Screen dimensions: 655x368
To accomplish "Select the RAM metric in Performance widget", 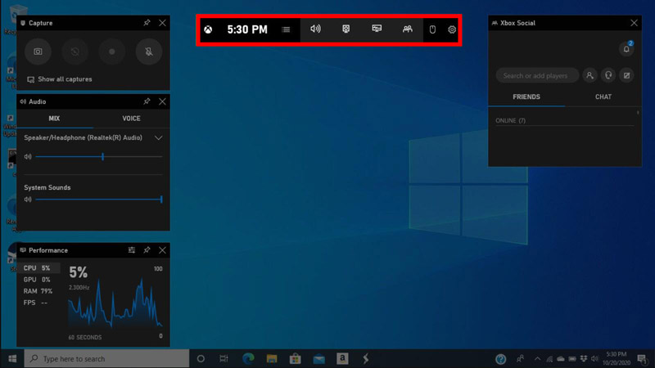I will pos(37,291).
